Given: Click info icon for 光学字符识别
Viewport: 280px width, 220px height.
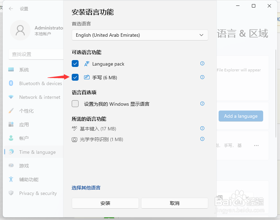Looking at the screenshot, I should tap(202, 139).
